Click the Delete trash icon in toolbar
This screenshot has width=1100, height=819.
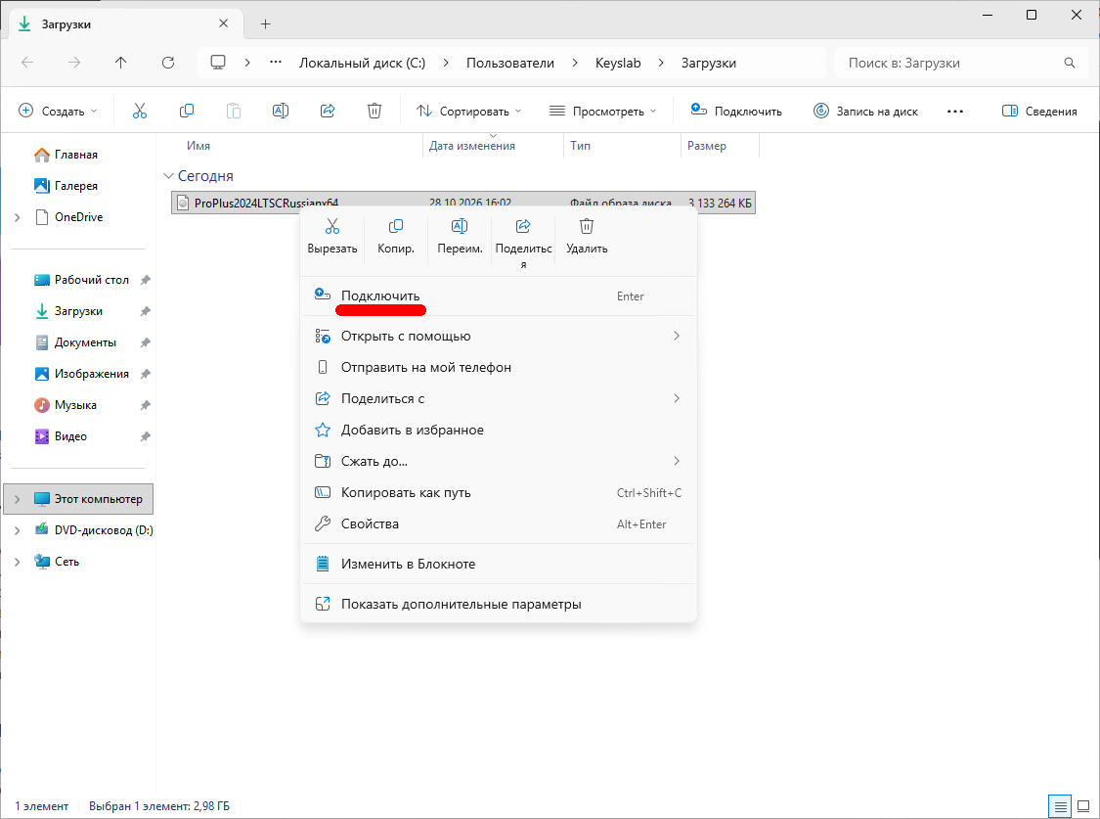[x=374, y=111]
